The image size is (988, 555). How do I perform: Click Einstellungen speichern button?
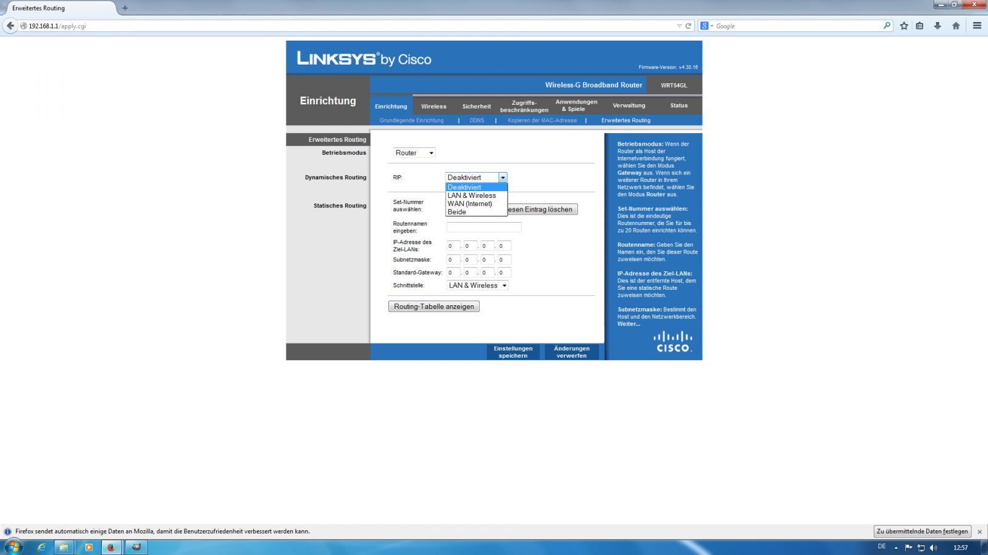tap(513, 351)
